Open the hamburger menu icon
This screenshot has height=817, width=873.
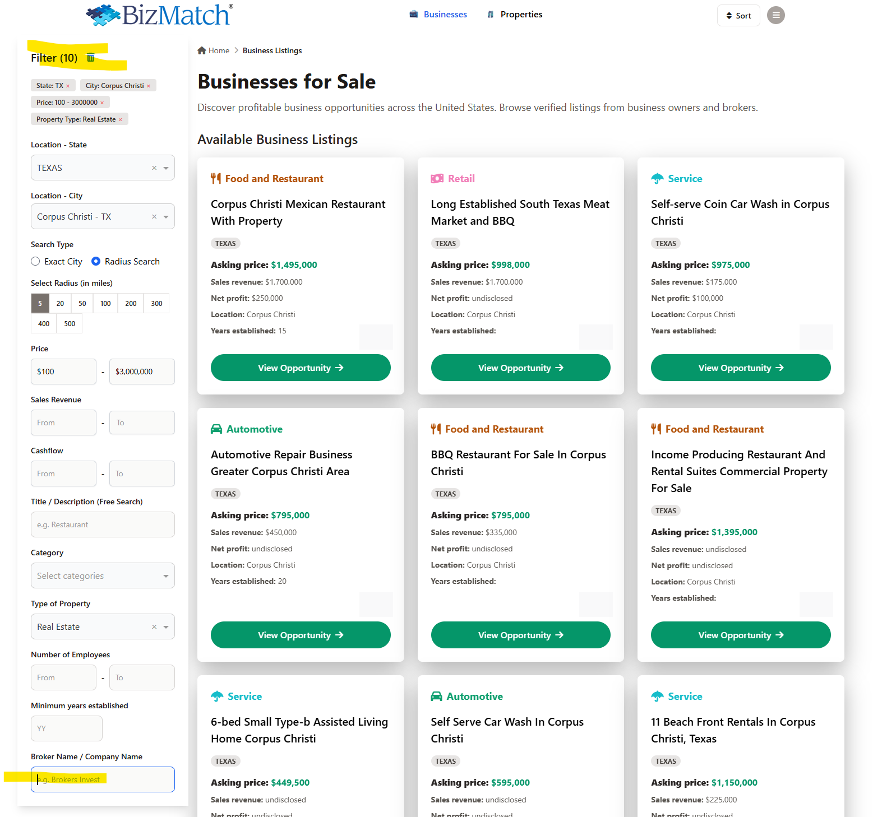(x=775, y=15)
